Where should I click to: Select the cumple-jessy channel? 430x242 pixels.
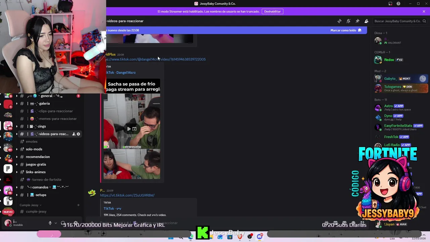[x=49, y=211]
